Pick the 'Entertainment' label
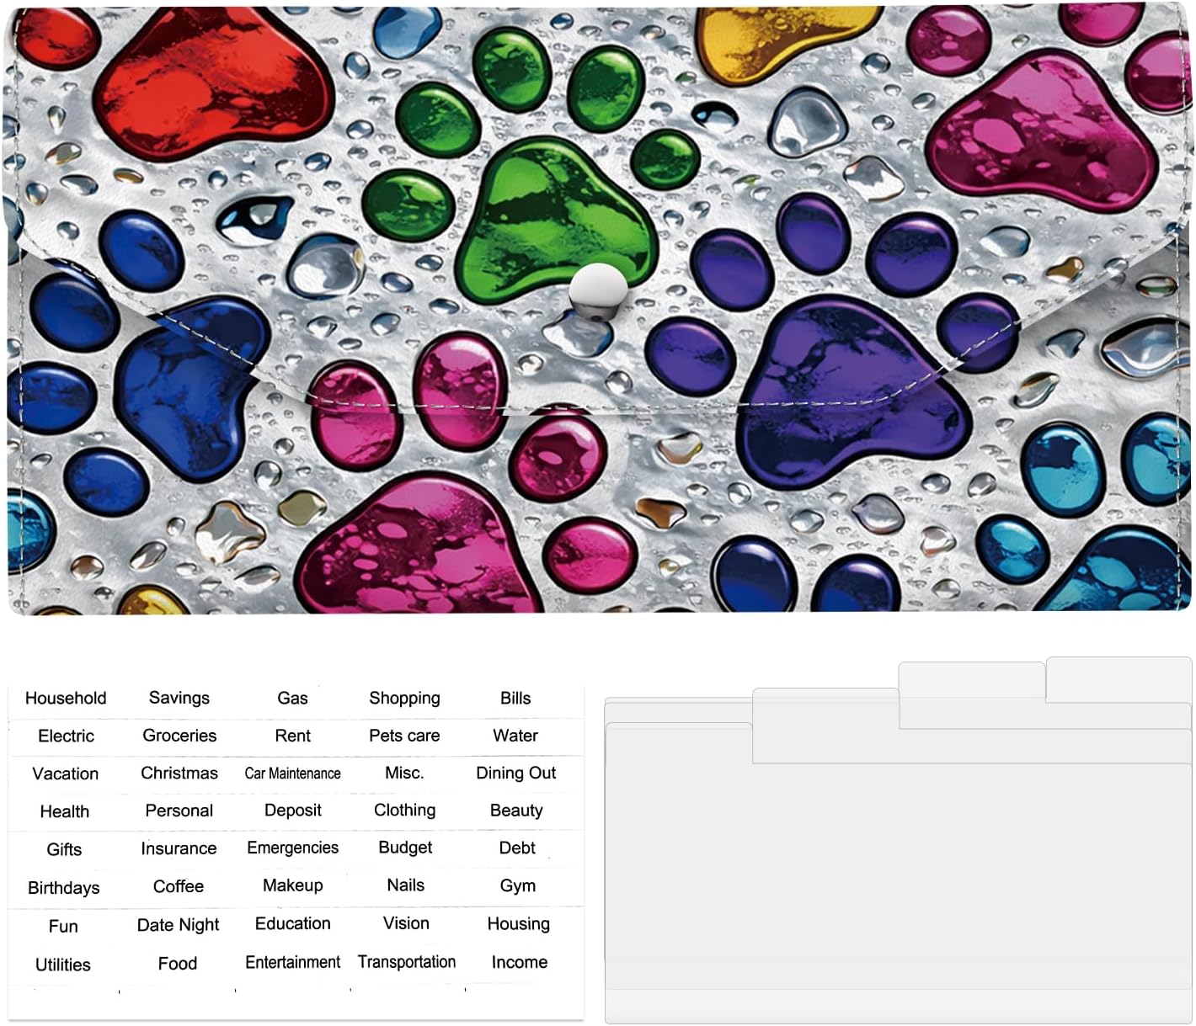 point(292,962)
